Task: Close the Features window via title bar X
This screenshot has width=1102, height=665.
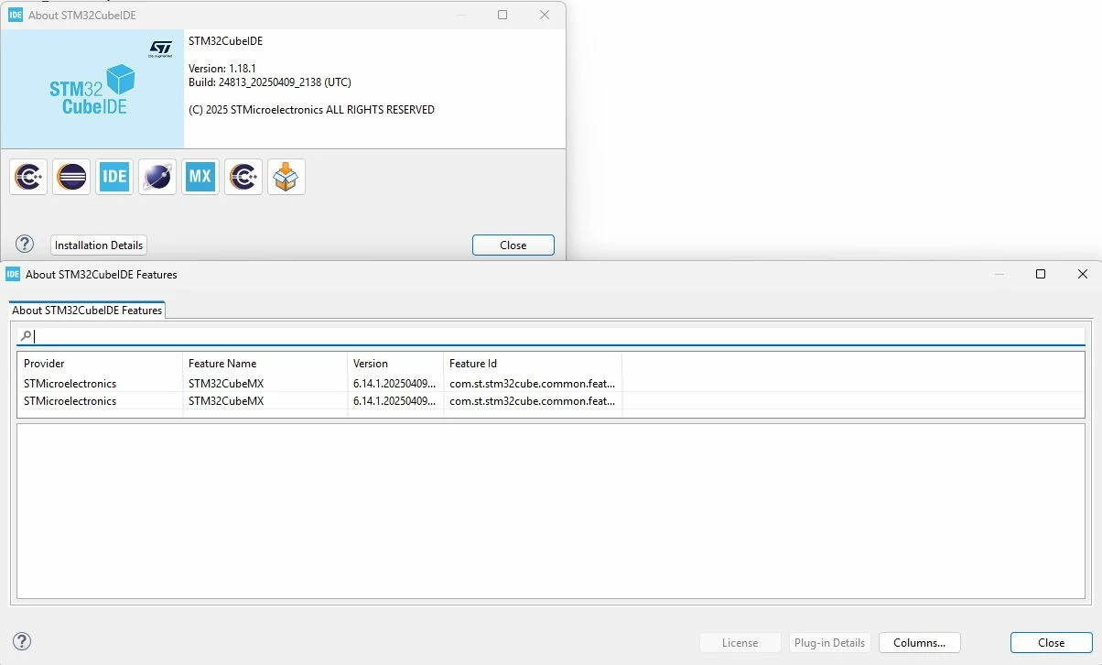Action: click(x=1083, y=274)
